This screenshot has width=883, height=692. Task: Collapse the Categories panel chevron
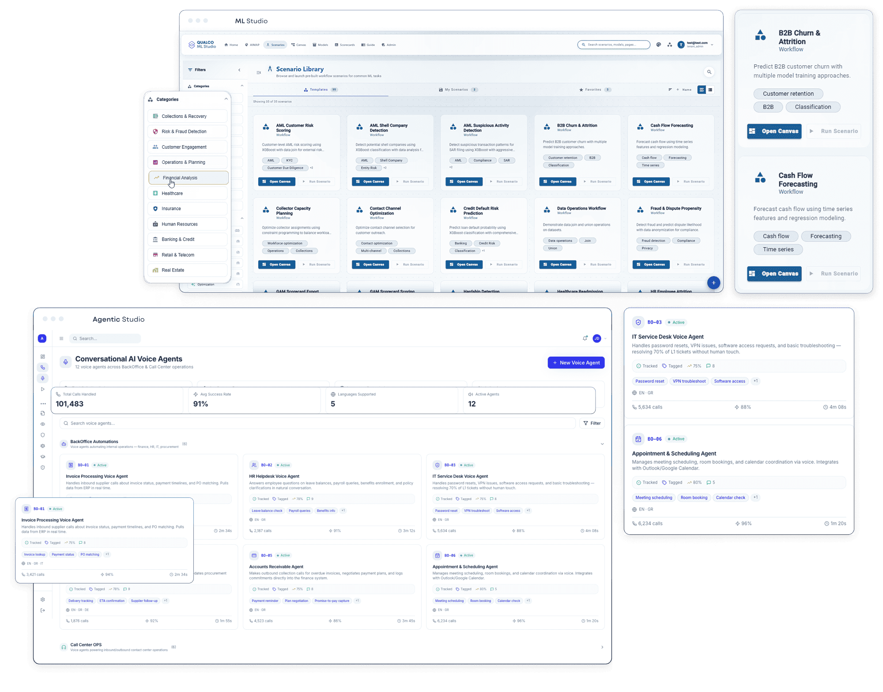click(226, 99)
